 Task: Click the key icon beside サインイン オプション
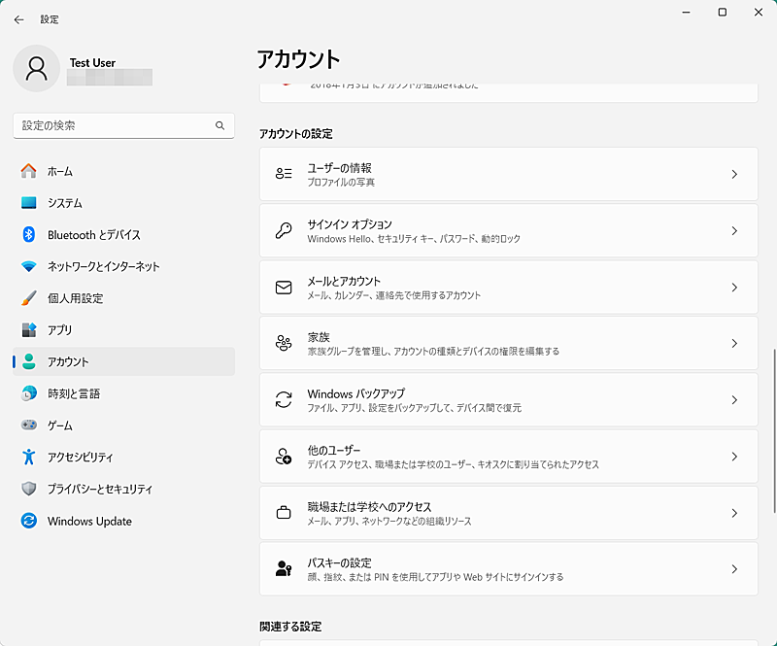(282, 230)
